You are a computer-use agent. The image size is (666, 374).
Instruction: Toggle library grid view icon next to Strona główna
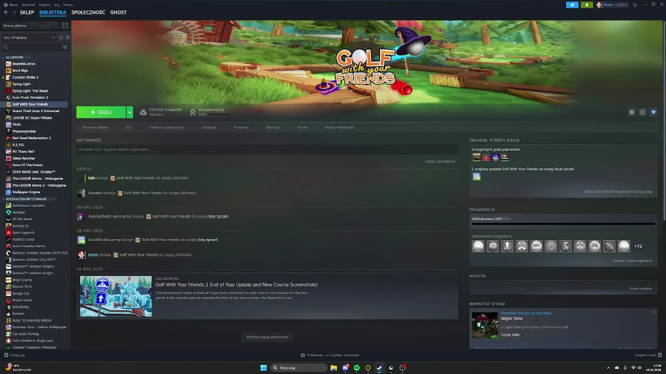(x=65, y=25)
